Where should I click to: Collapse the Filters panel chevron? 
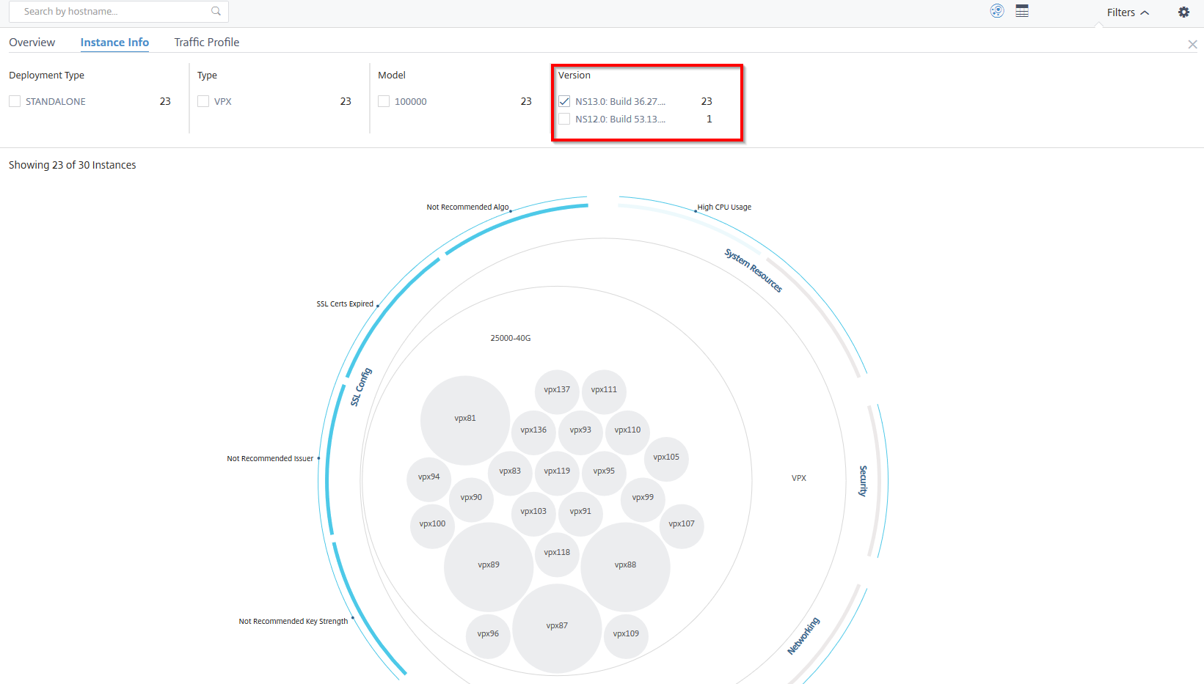(1145, 12)
